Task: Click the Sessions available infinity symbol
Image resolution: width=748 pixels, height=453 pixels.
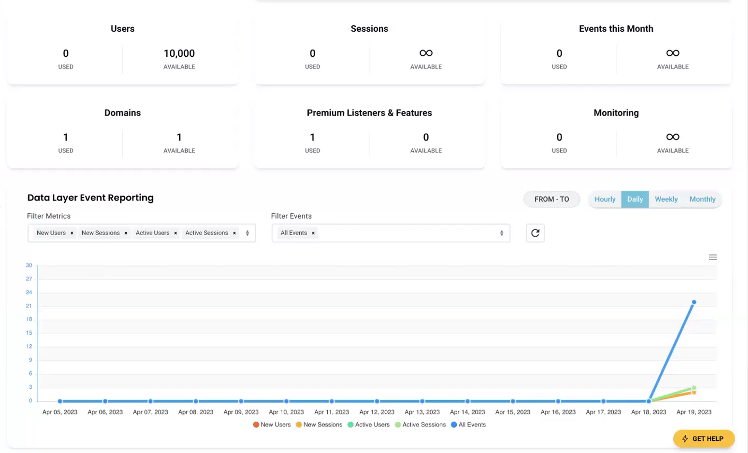Action: tap(426, 53)
